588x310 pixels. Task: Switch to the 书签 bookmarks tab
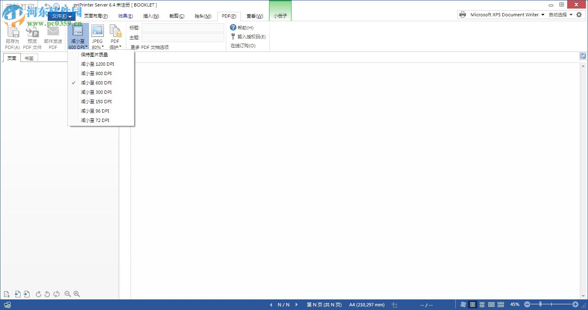[x=29, y=58]
